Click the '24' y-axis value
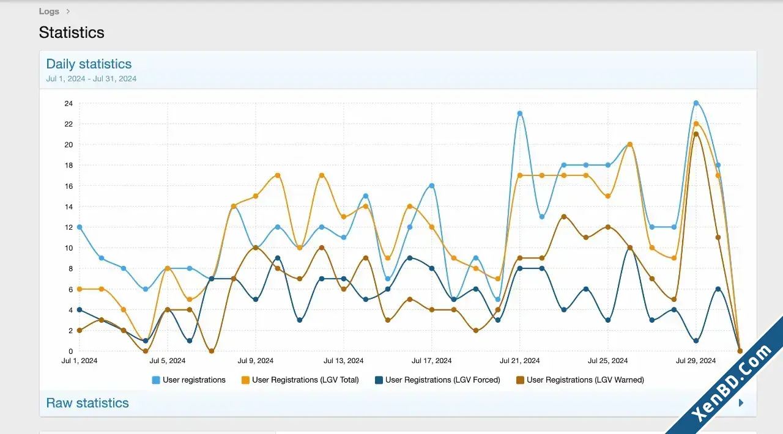This screenshot has height=434, width=783. (69, 103)
